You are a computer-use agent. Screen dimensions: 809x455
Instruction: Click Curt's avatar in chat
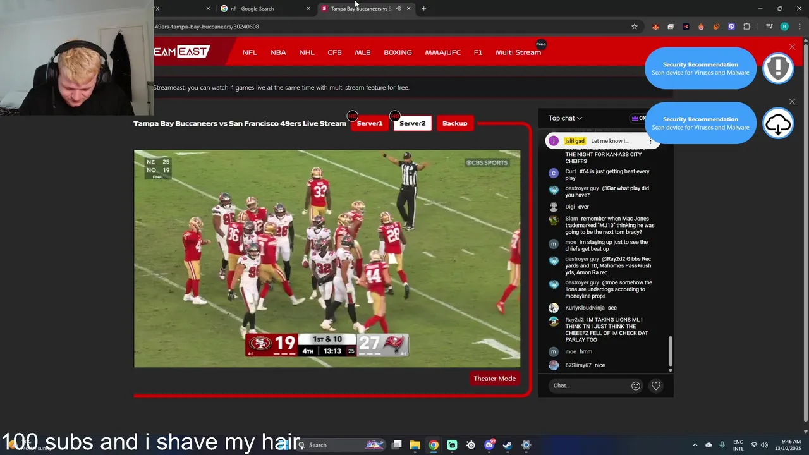(554, 173)
